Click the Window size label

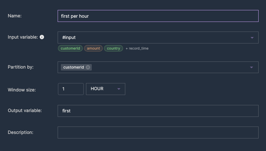click(x=22, y=90)
